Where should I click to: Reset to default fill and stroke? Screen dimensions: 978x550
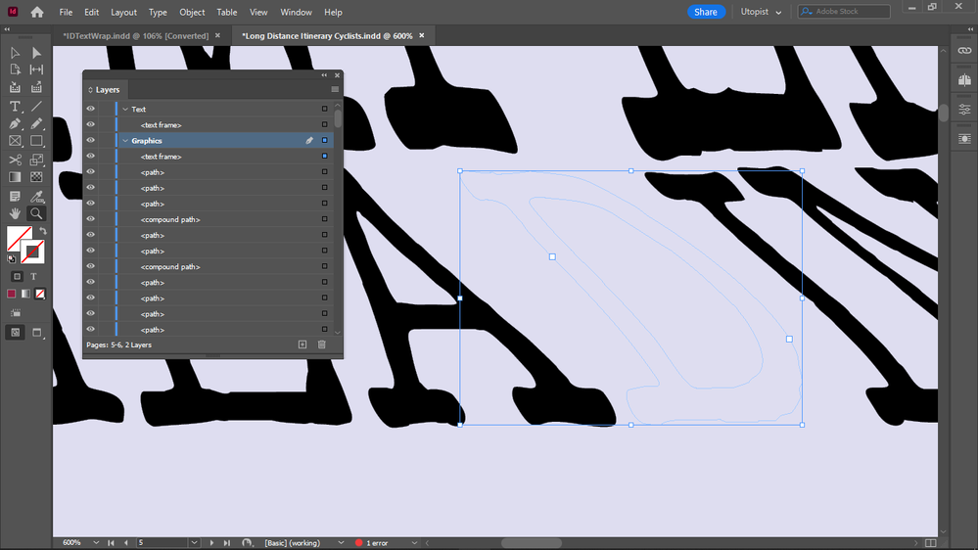(11, 258)
